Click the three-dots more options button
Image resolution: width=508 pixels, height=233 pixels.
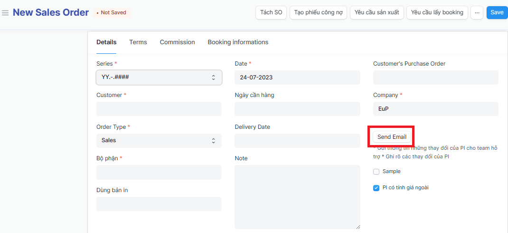point(477,12)
